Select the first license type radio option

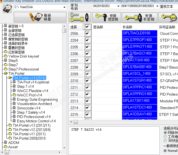(165, 133)
